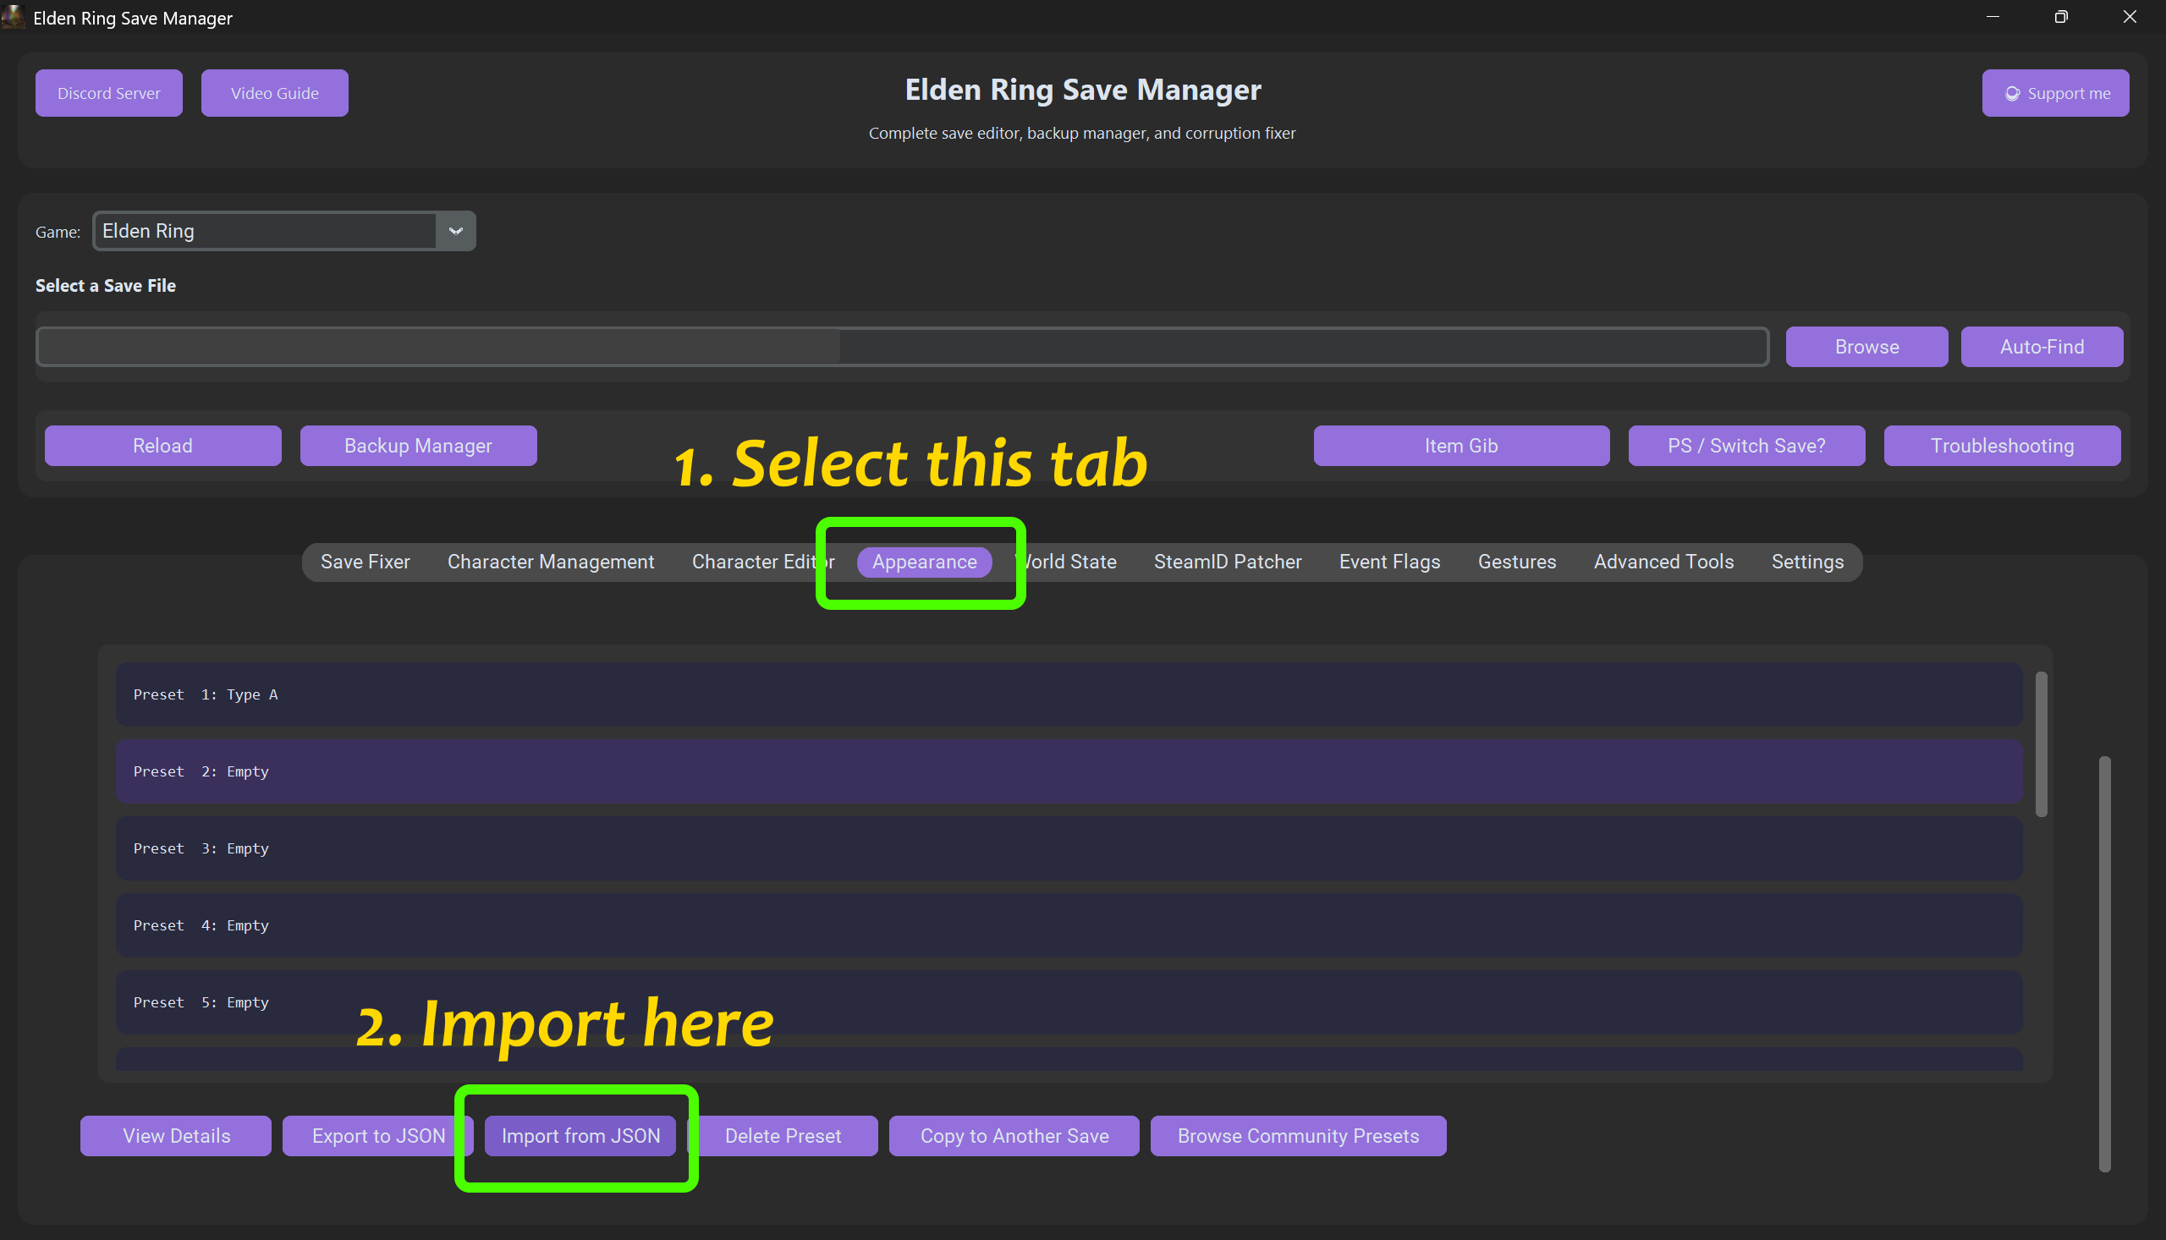Viewport: 2166px width, 1240px height.
Task: Export the preset to JSON
Action: point(378,1136)
